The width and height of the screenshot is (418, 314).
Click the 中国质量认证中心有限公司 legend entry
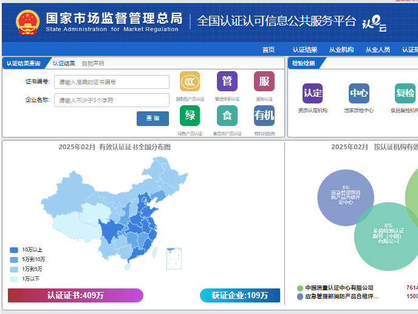coord(335,288)
